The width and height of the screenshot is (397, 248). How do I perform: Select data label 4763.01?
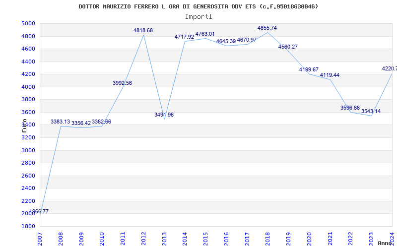(x=205, y=34)
